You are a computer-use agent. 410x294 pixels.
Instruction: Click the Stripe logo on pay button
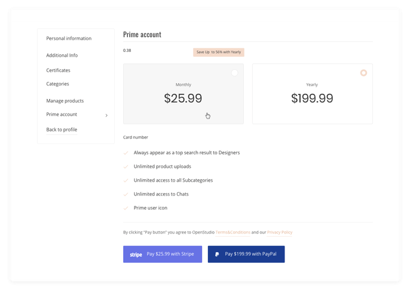(x=136, y=255)
